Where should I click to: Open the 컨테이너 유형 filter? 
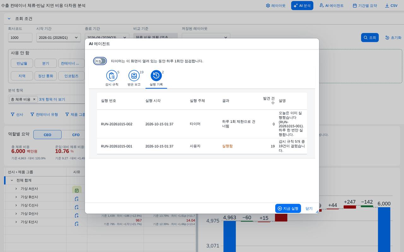click(44, 115)
